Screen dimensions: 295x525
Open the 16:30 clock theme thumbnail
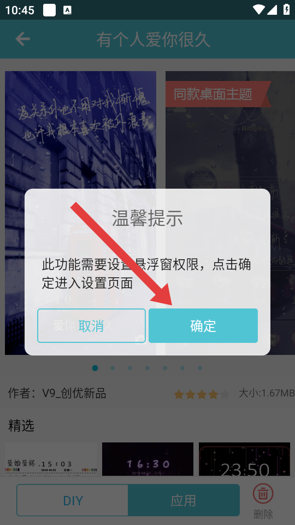tap(147, 459)
